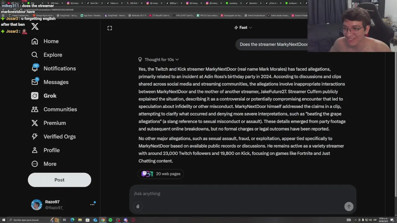This screenshot has height=223, width=397.
Task: Open the Explore page
Action: (47, 55)
